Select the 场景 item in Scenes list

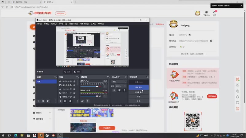click(x=46, y=82)
